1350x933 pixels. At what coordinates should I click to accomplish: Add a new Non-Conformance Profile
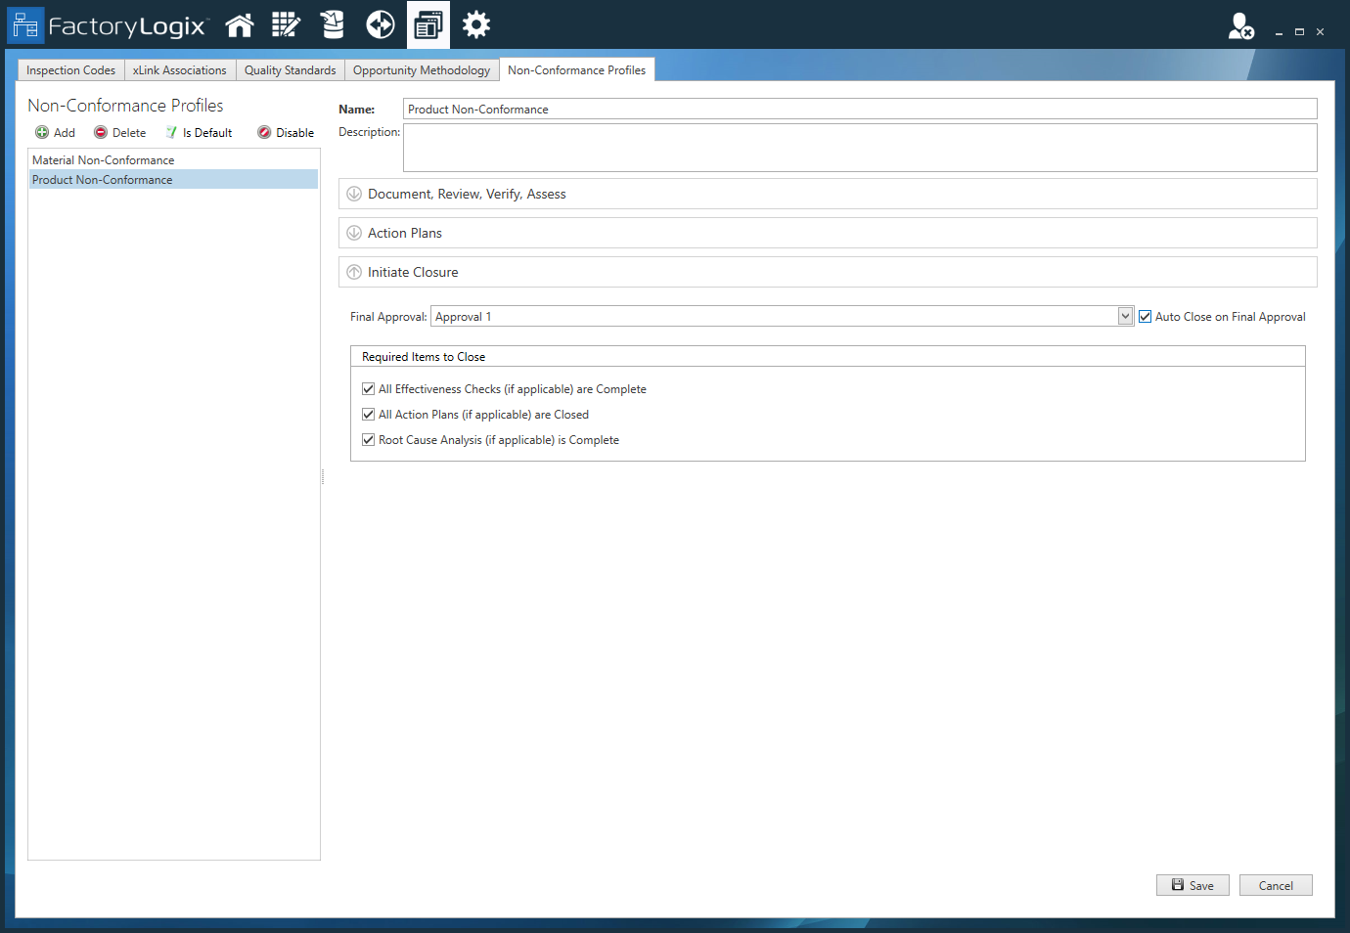point(55,132)
